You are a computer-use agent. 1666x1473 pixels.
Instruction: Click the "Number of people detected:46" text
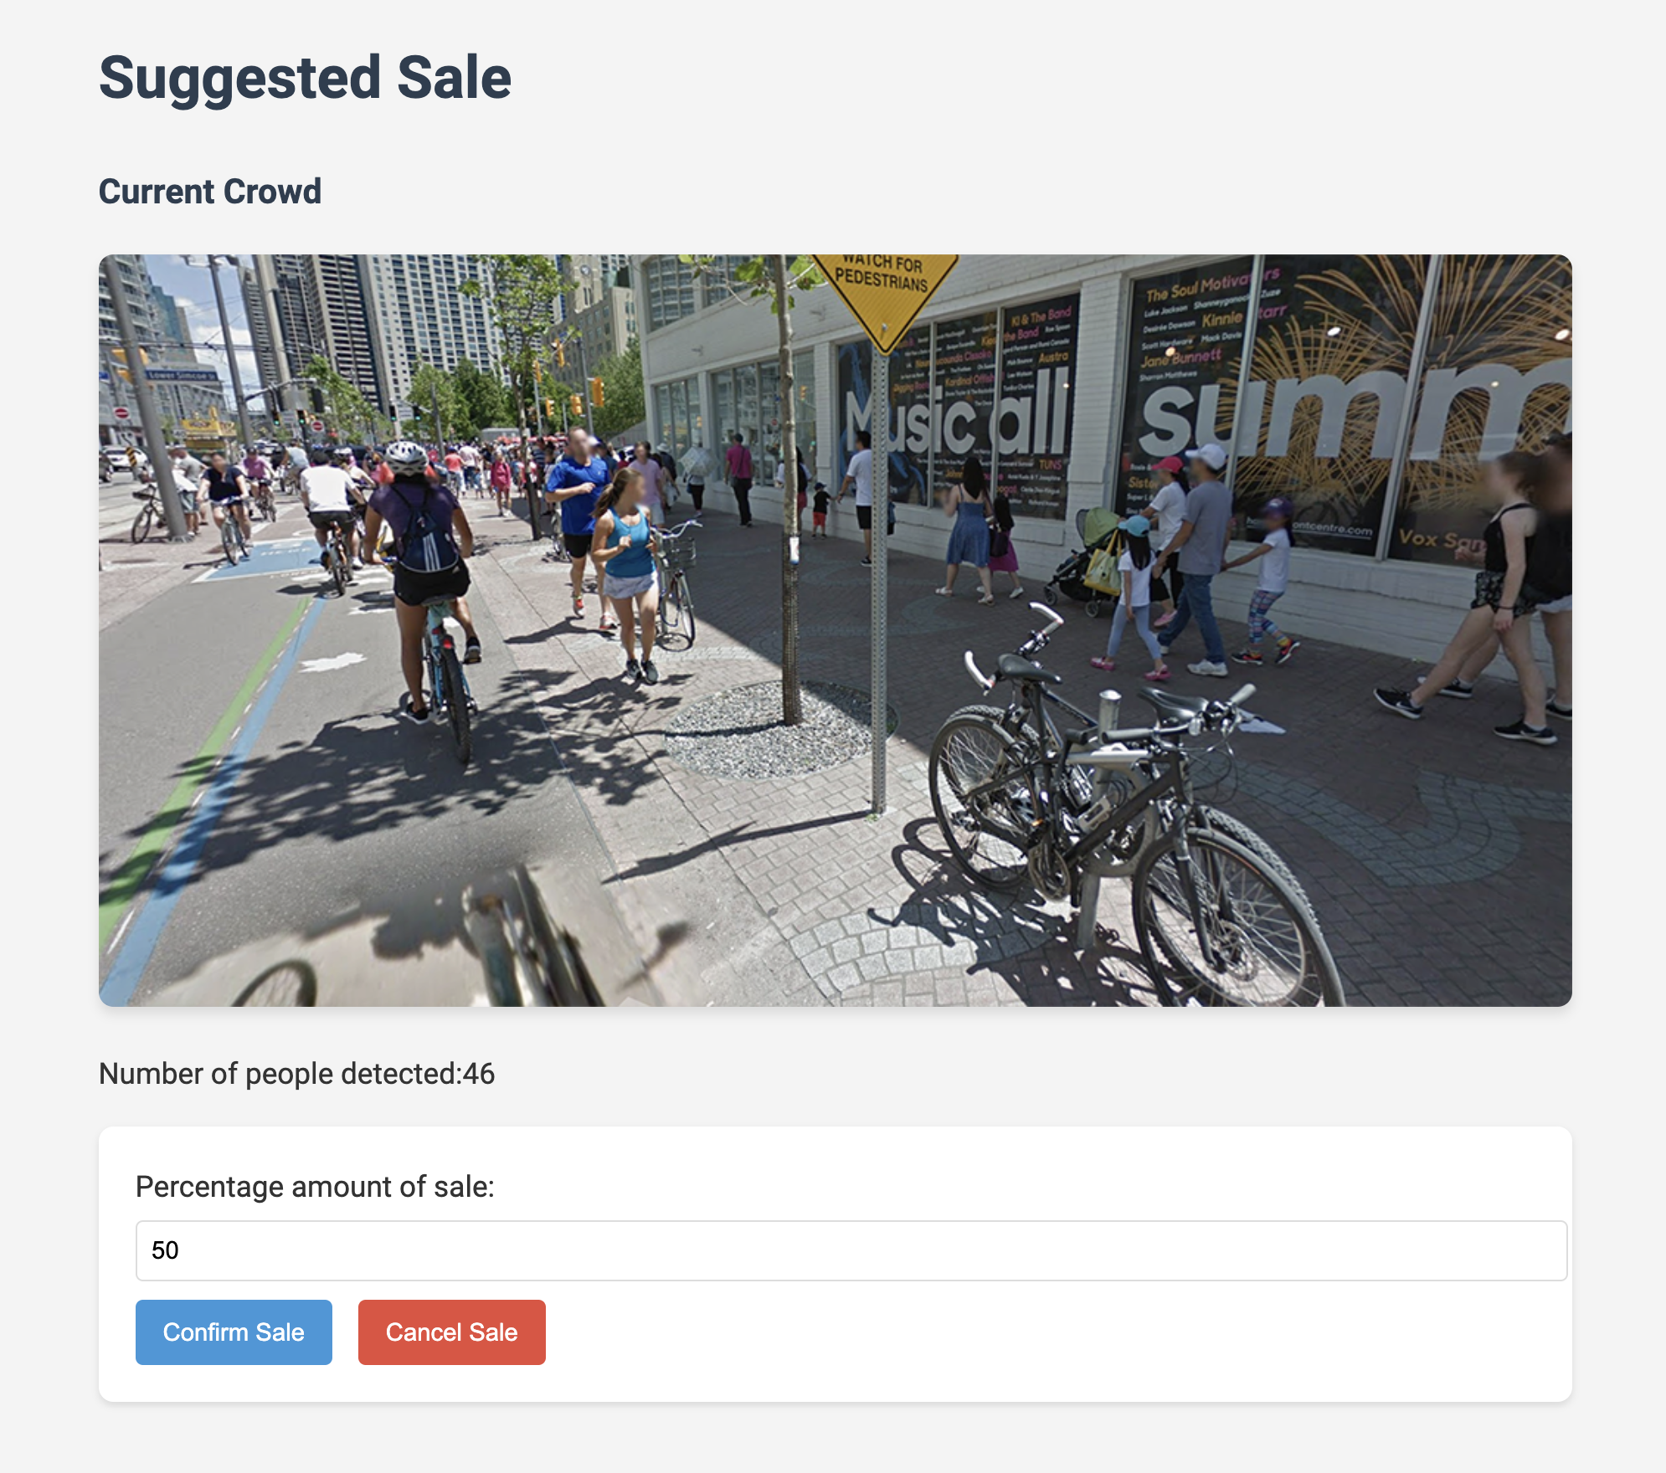[x=296, y=1074]
